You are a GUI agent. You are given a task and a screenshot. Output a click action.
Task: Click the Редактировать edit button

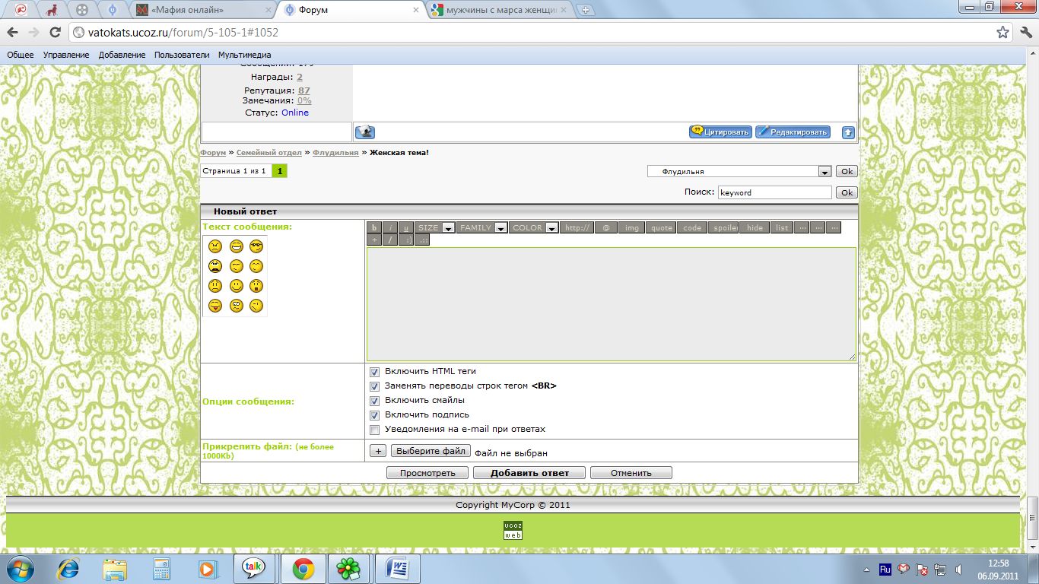point(793,132)
